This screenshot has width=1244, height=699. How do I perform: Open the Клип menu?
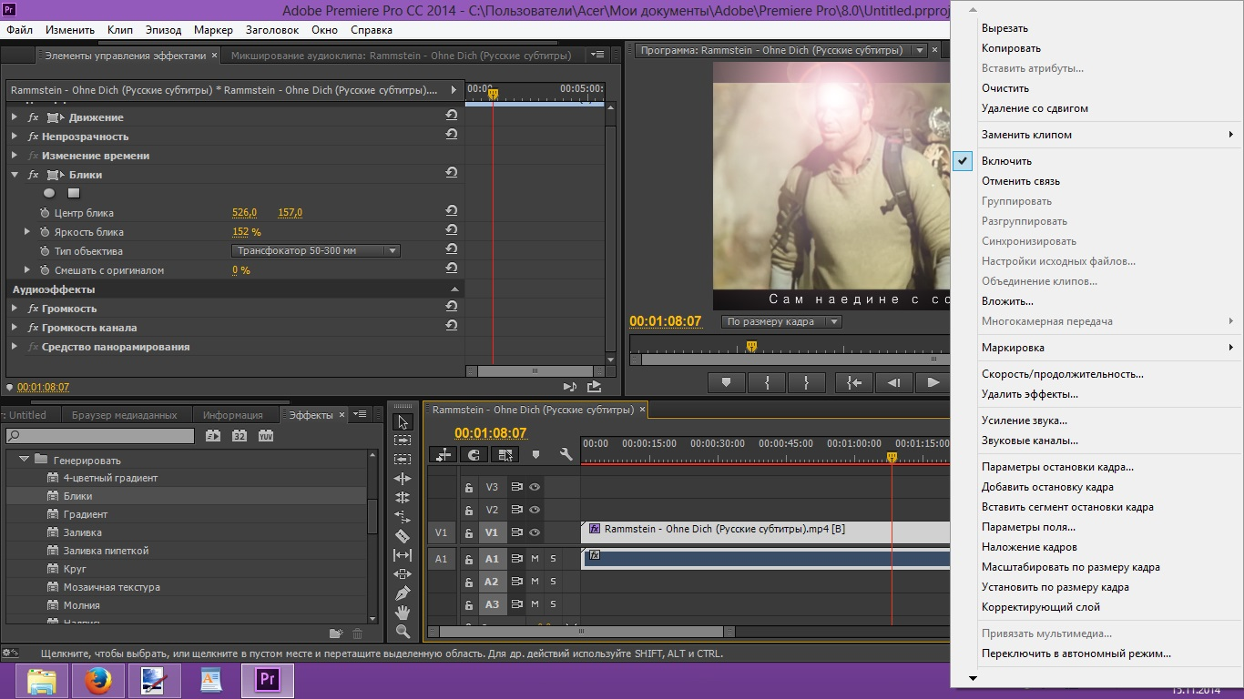[x=119, y=30]
